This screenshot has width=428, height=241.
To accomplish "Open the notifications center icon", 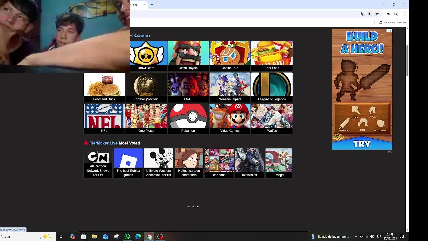I will [402, 237].
